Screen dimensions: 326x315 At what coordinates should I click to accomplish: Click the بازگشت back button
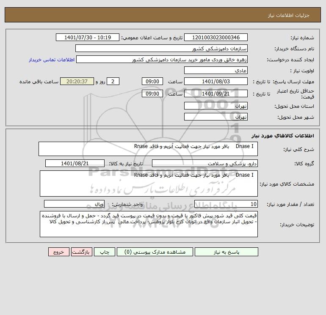[81, 252]
